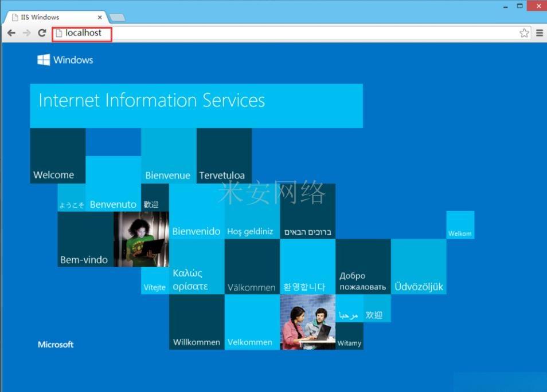Click the page icon beside localhost
Viewport: 547px width, 392px height.
(x=59, y=33)
